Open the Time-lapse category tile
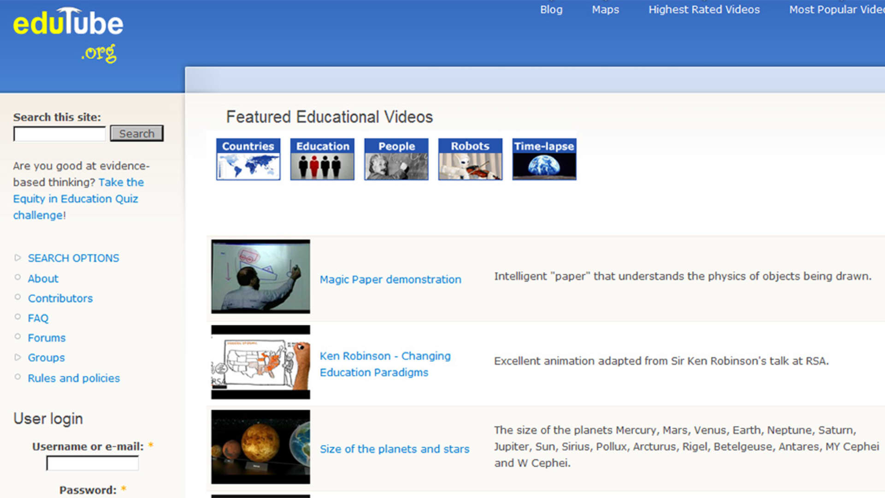The width and height of the screenshot is (885, 498). tap(544, 159)
